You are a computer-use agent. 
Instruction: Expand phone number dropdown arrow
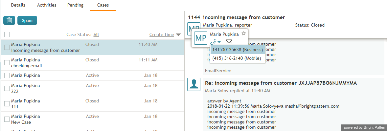(219, 42)
